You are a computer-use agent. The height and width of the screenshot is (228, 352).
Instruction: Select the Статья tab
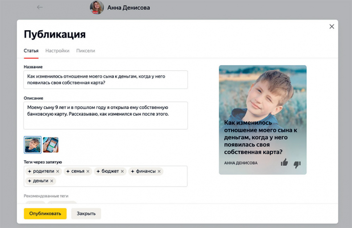click(x=31, y=51)
